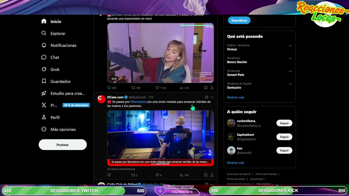Screen dimensions: 349x196
Task: Click the magnifier icon beside Explorar
Action: 44,33
